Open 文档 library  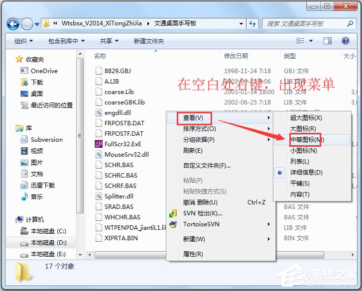tap(32, 174)
